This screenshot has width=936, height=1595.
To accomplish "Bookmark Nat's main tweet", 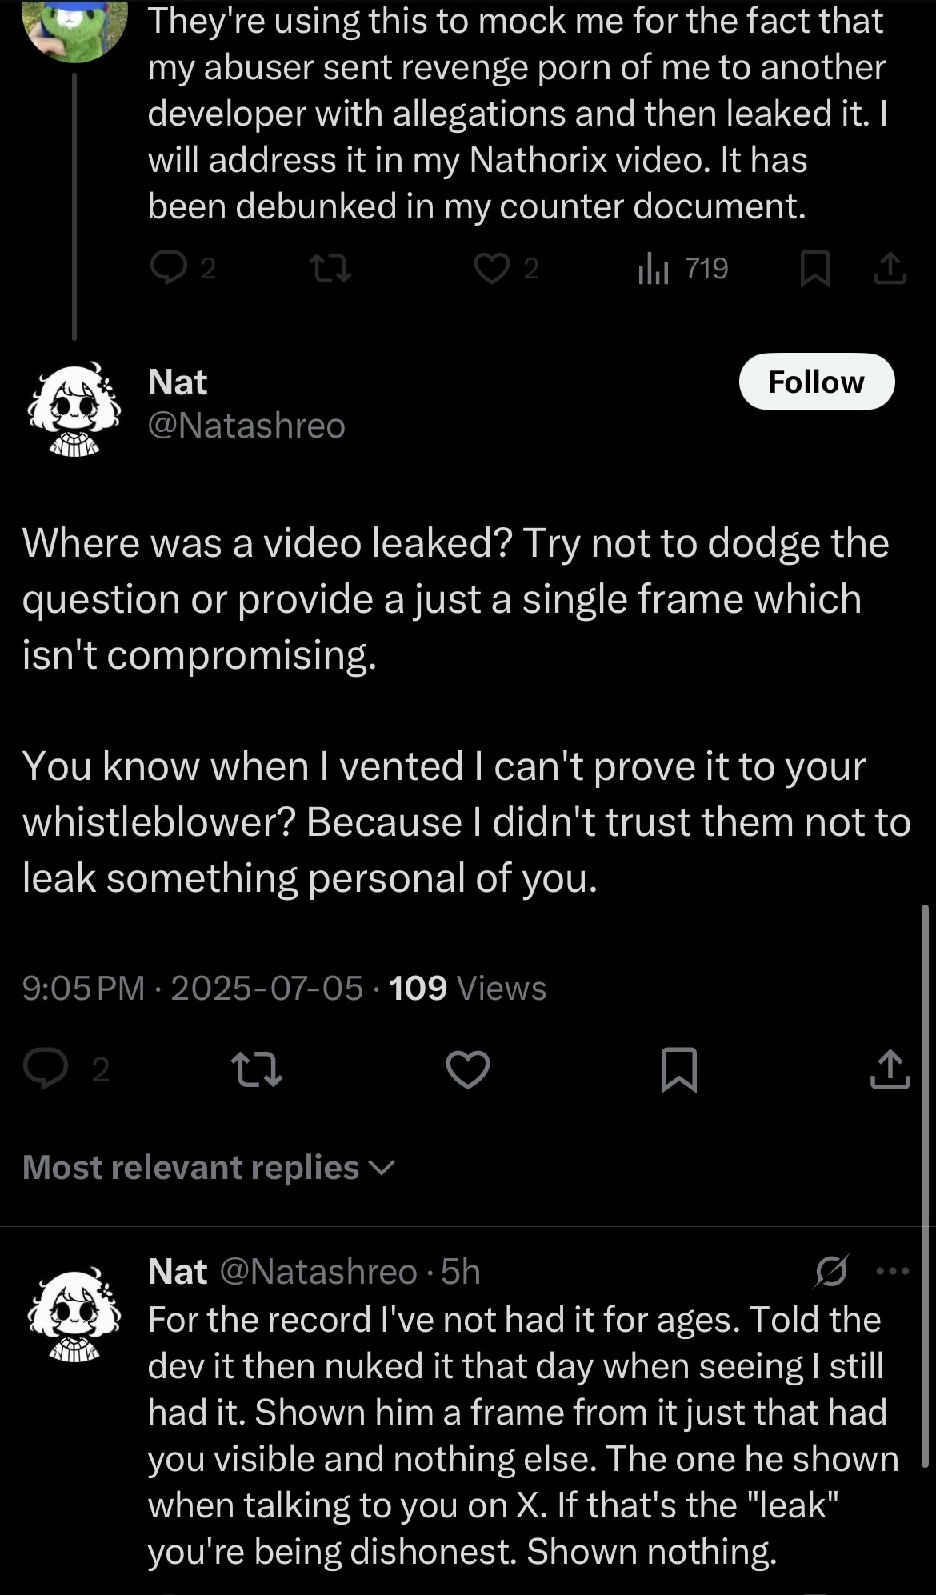I will point(679,1069).
